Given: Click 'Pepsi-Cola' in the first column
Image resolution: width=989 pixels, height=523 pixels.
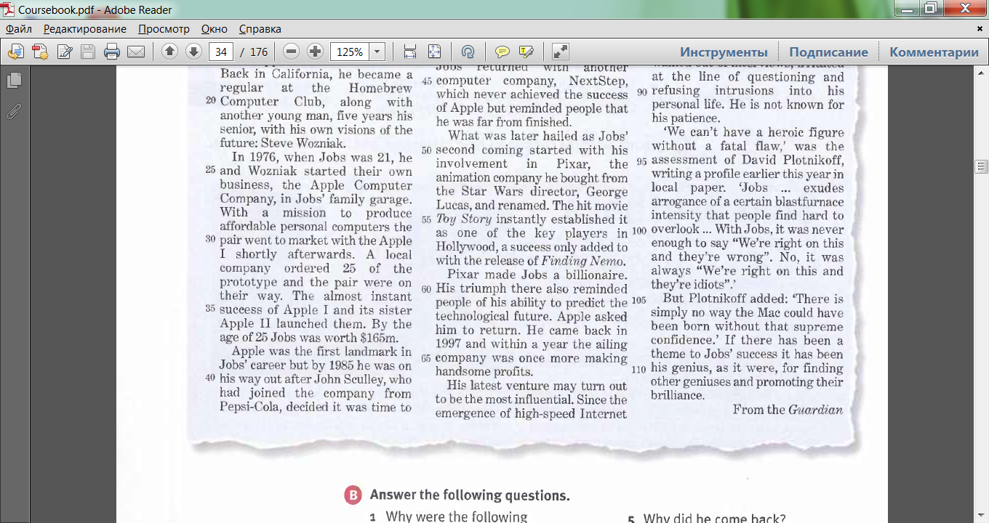Looking at the screenshot, I should (x=250, y=407).
